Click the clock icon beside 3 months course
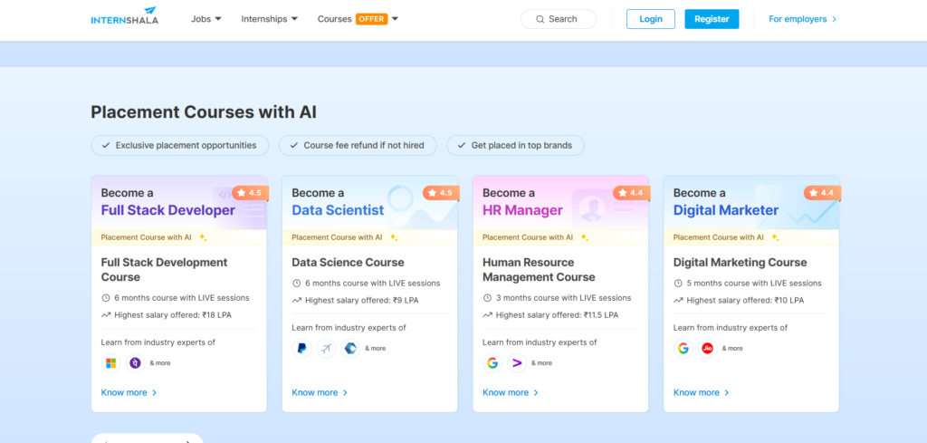This screenshot has height=443, width=927. tap(487, 298)
